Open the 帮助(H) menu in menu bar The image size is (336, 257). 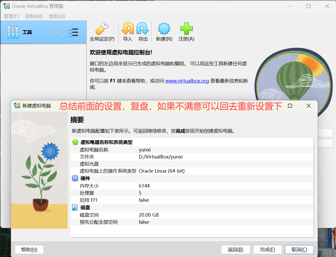pyautogui.click(x=57, y=16)
